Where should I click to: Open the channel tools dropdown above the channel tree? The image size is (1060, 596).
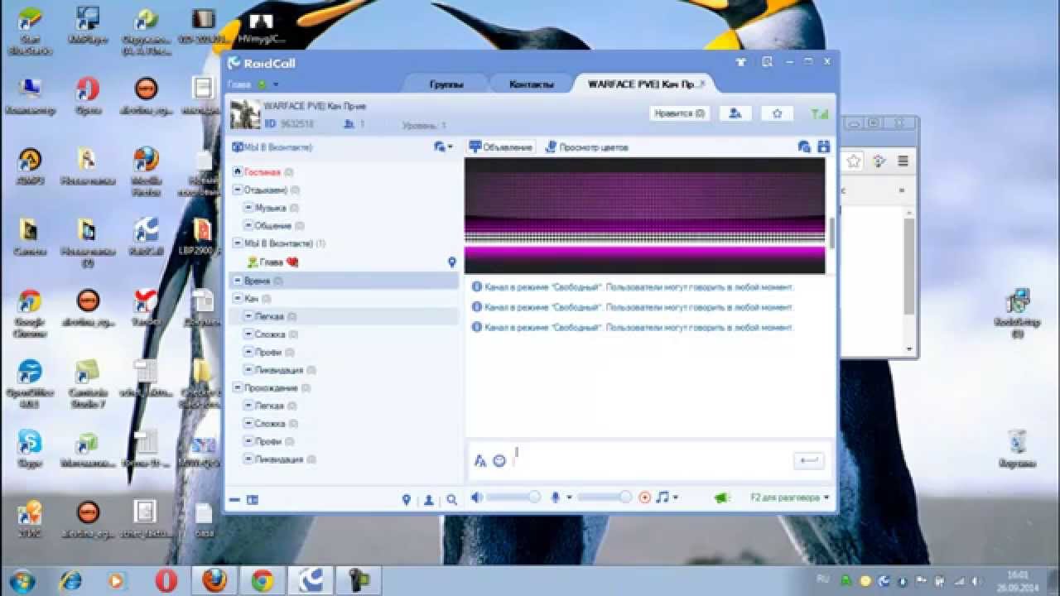pos(443,147)
